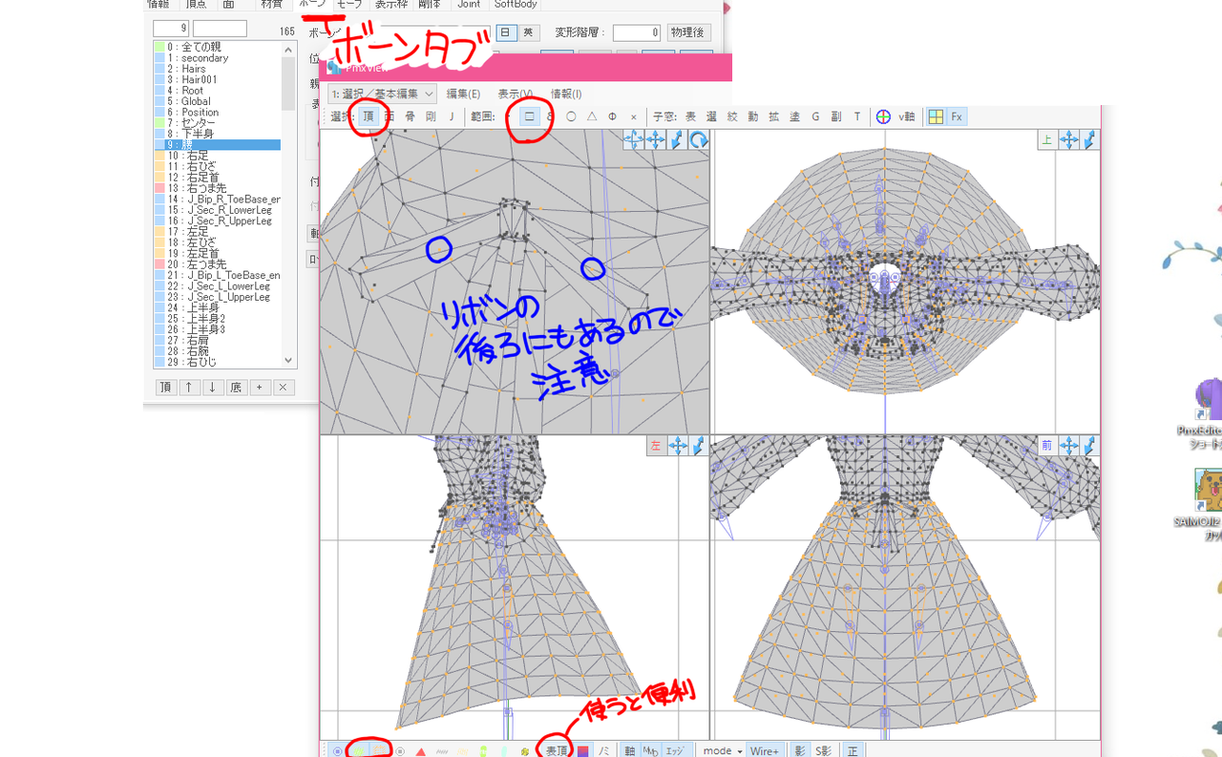Select bone 7 : センター in list

click(x=218, y=123)
